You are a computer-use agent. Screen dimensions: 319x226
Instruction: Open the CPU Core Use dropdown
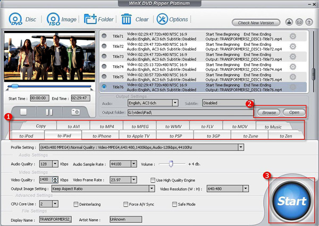tap(55, 204)
